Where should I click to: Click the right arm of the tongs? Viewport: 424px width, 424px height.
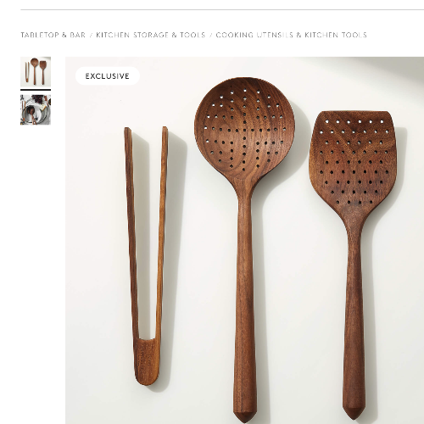[x=162, y=232]
